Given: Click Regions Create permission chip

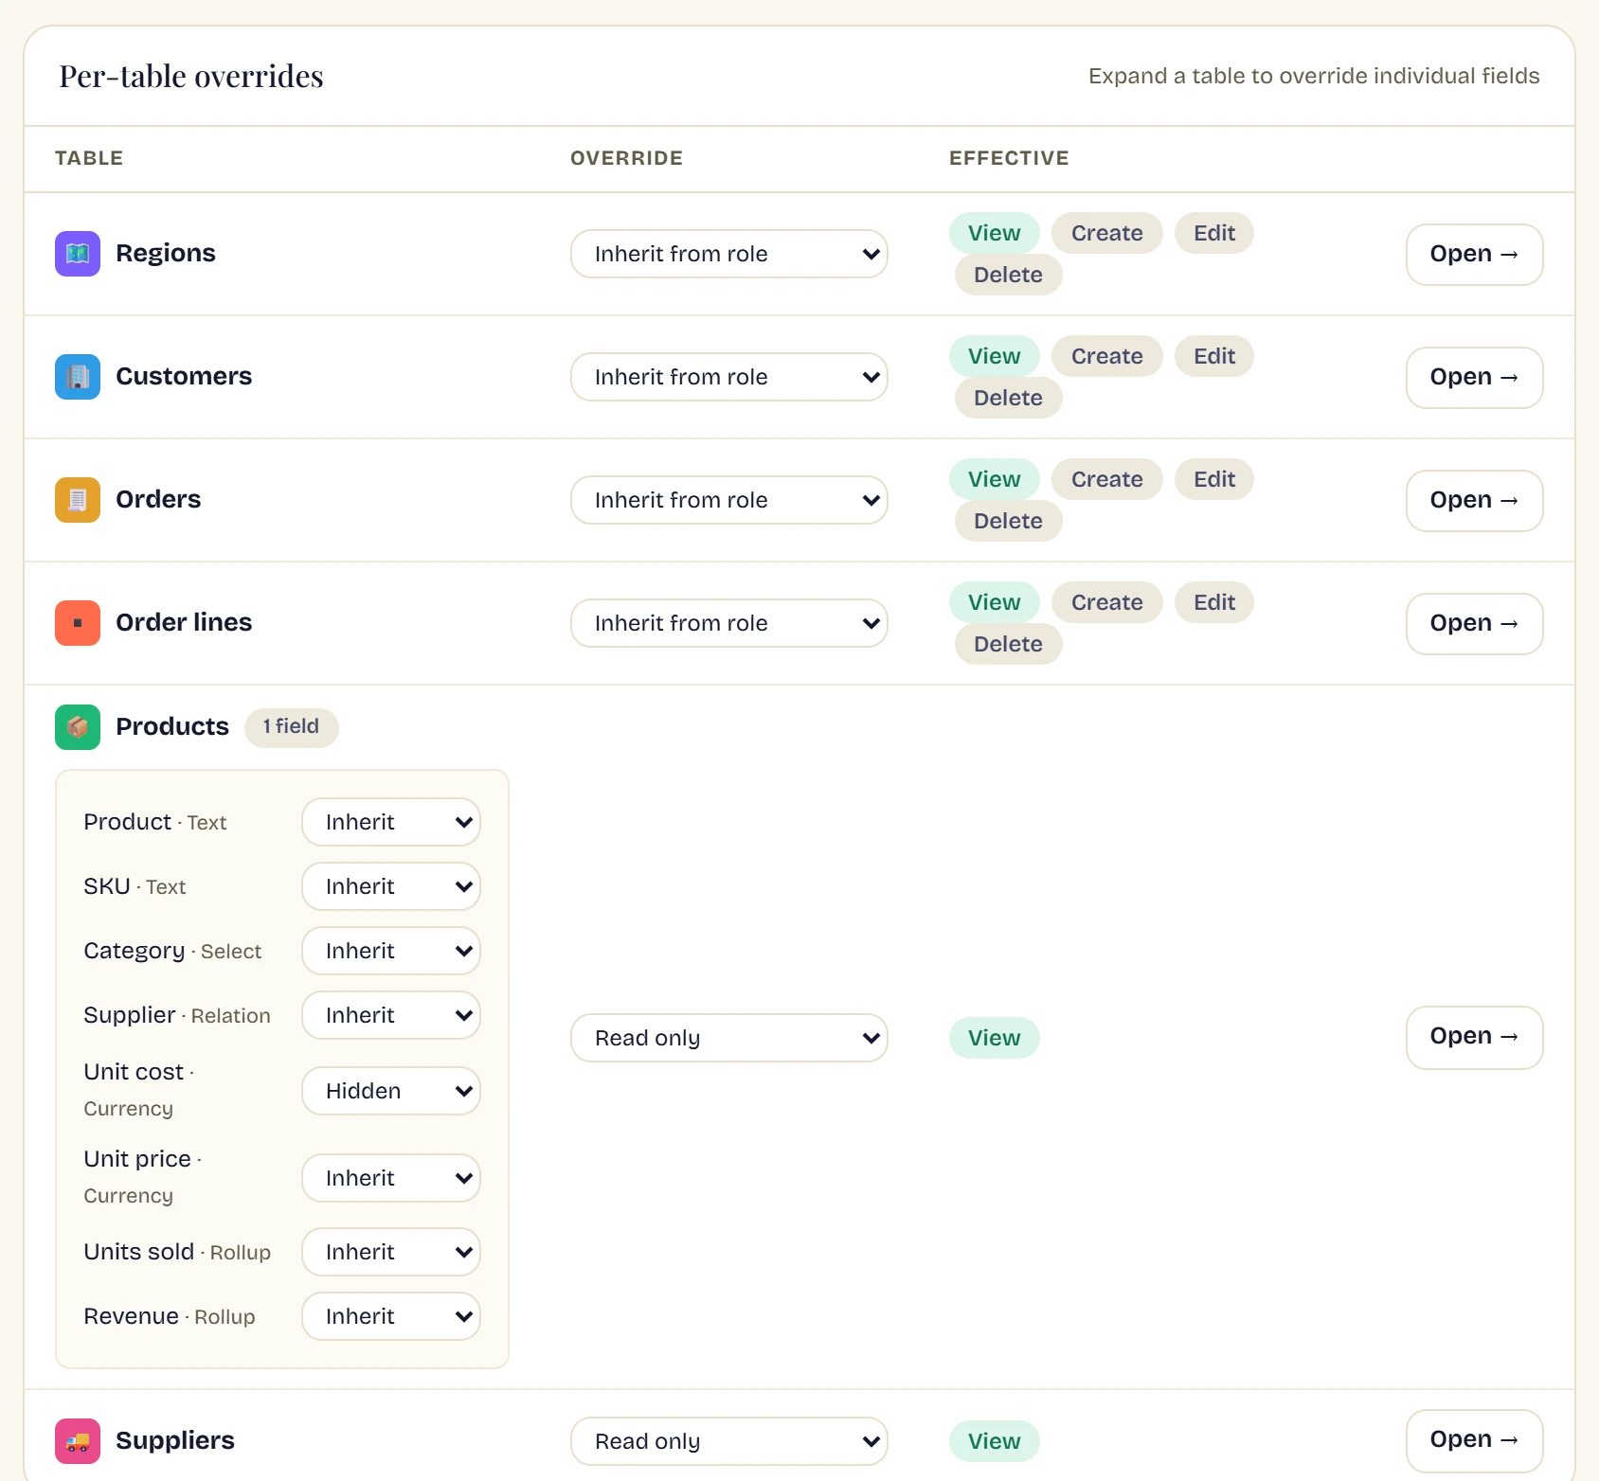Looking at the screenshot, I should (x=1107, y=233).
